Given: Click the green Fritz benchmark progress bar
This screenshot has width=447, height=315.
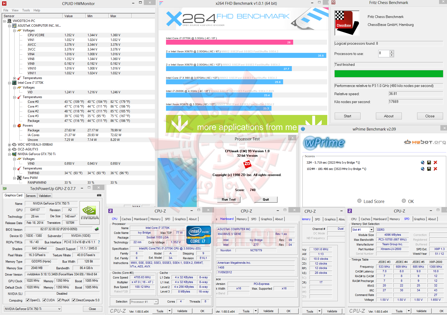Looking at the screenshot, I should 389,74.
